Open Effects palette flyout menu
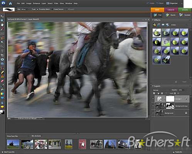The width and height of the screenshot is (192, 154). click(x=190, y=20)
